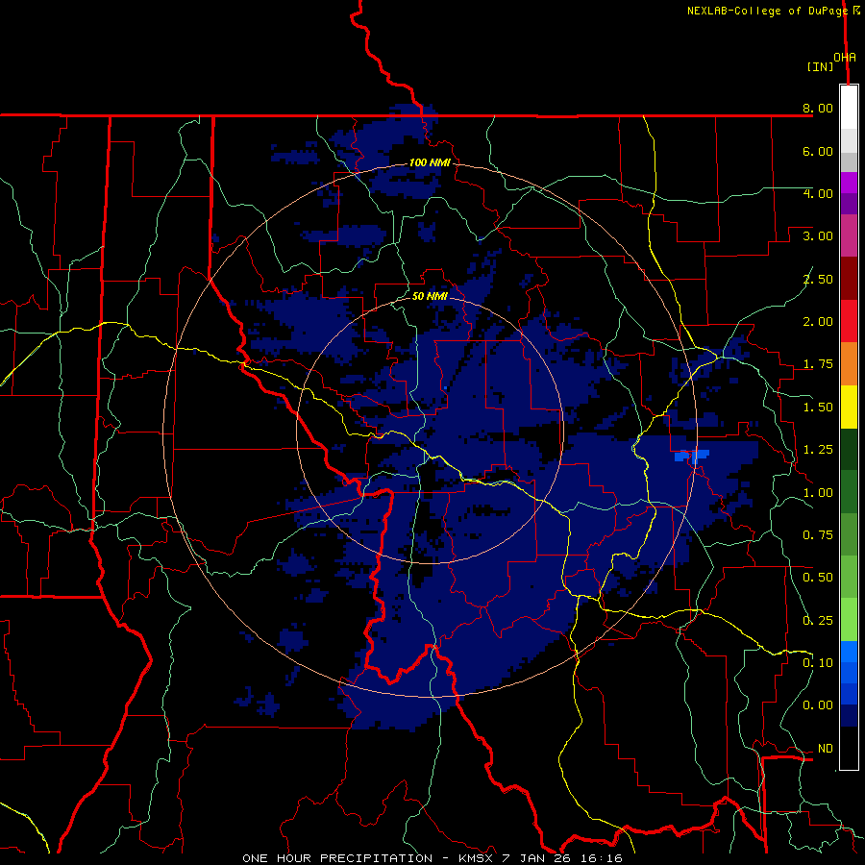Screen dimensions: 865x865
Task: Click the orange color bar segment
Action: click(849, 364)
